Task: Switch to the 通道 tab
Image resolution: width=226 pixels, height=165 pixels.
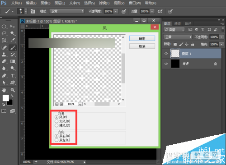Action: [177, 23]
